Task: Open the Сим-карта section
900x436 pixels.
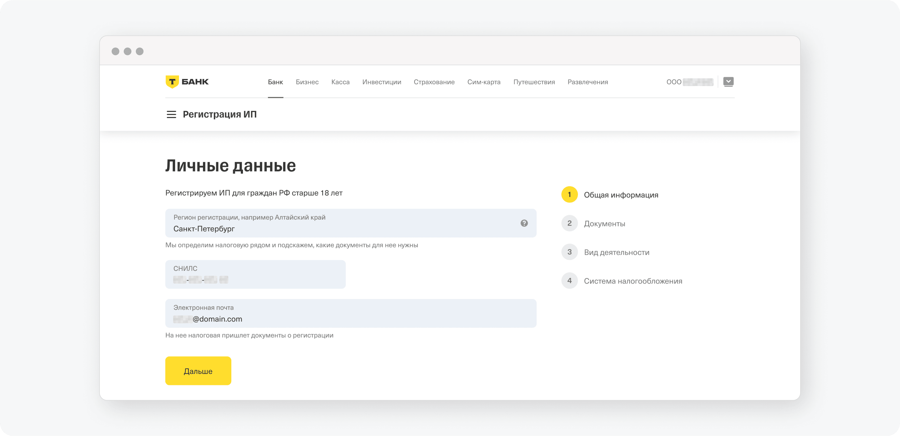Action: [484, 82]
